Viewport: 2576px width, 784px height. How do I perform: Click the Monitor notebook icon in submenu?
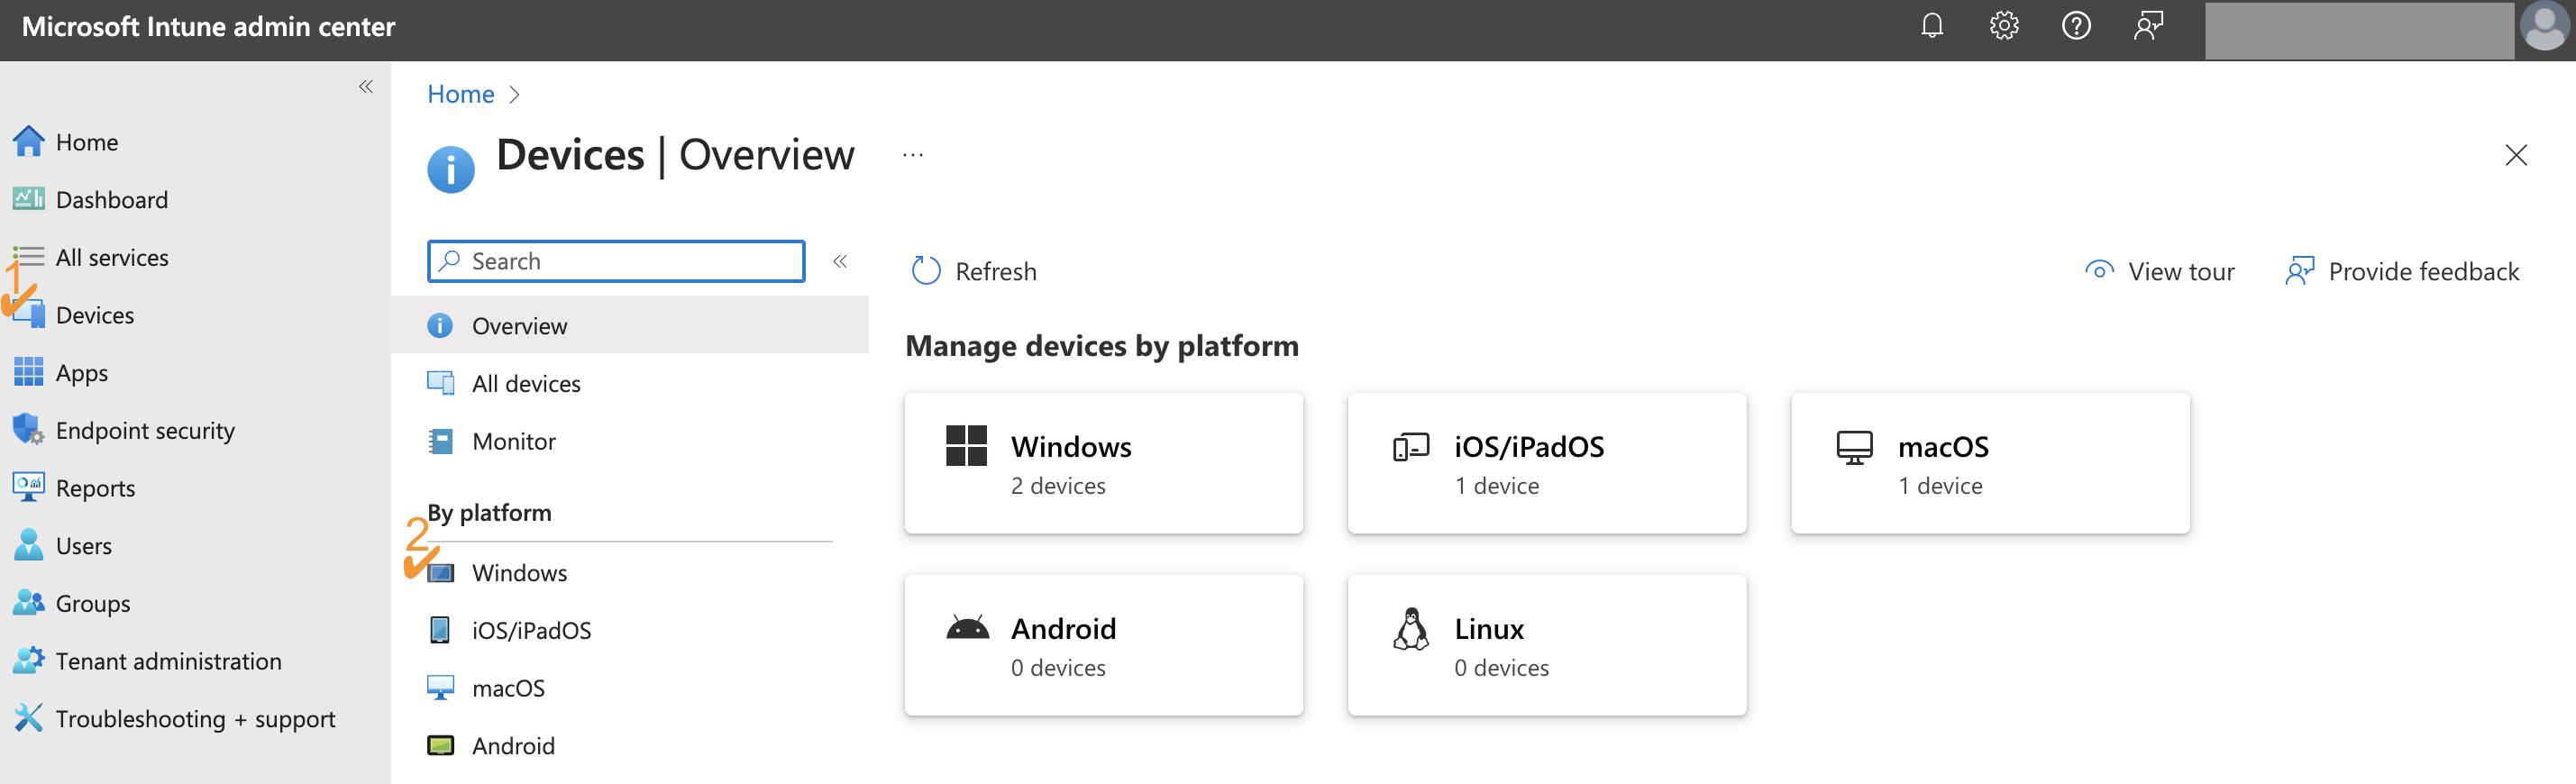(440, 441)
